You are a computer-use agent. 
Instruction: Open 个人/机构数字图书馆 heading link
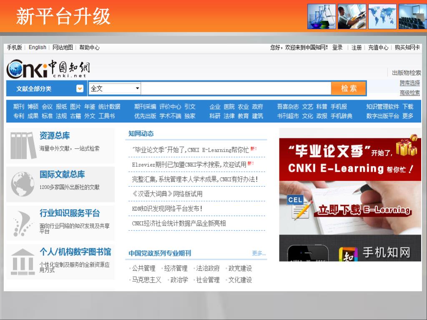75,252
